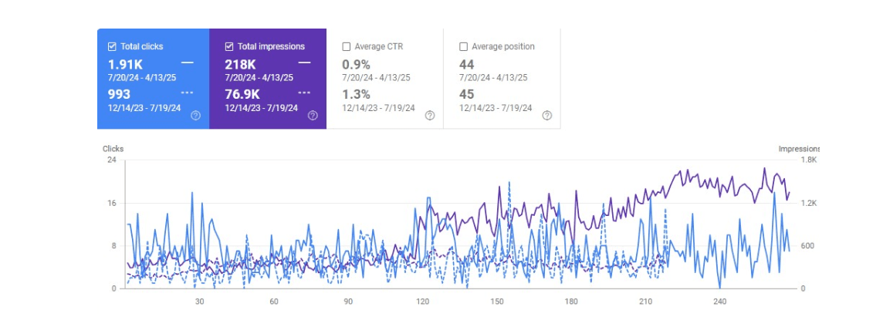
Task: Click the 240 label on chart x-axis
Action: (721, 302)
